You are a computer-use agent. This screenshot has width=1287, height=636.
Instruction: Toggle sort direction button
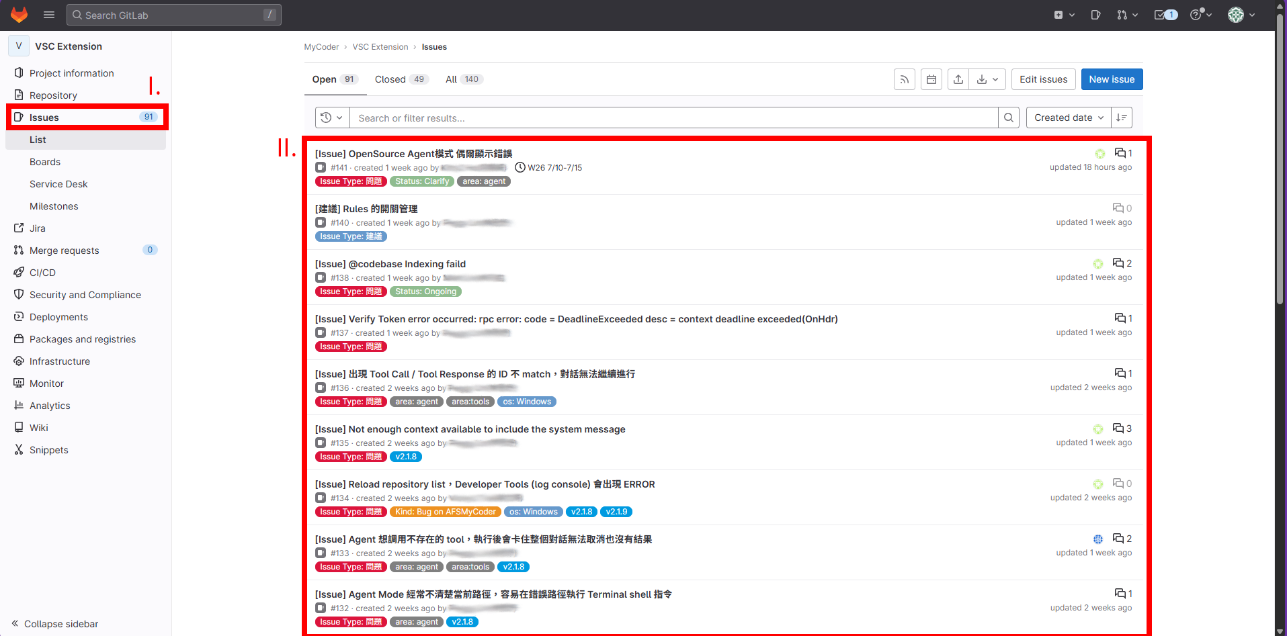[x=1122, y=118]
